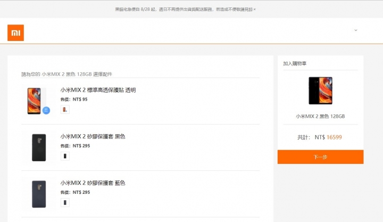Choose the black case variant swatch
Viewport: 383px width, 222px height.
click(65, 156)
